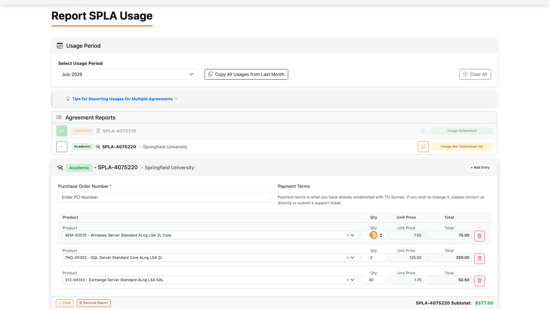The image size is (549, 309).
Task: Focus the Enter PO Number field
Action: 164,197
